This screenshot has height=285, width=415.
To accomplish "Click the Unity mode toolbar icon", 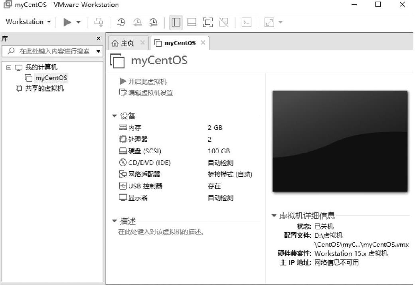I will tap(223, 22).
